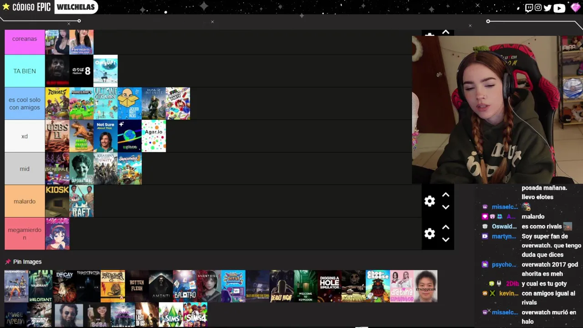Select the Super Mario Party image
583x328 pixels.
point(178,103)
